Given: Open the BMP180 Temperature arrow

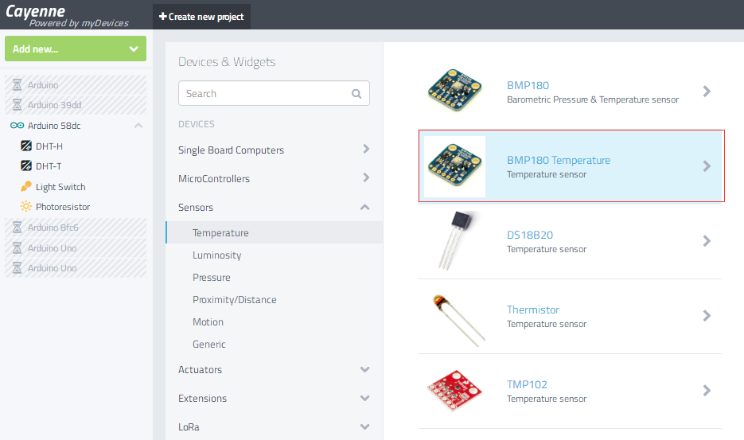Looking at the screenshot, I should click(707, 166).
